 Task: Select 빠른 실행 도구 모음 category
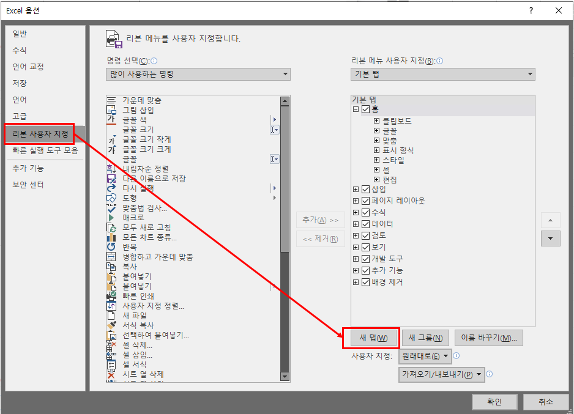(45, 150)
